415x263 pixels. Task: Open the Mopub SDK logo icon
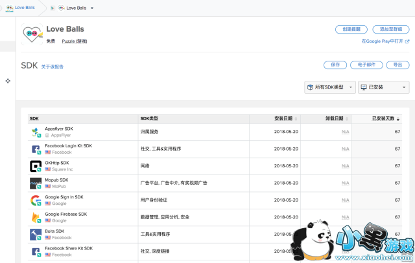click(x=36, y=184)
